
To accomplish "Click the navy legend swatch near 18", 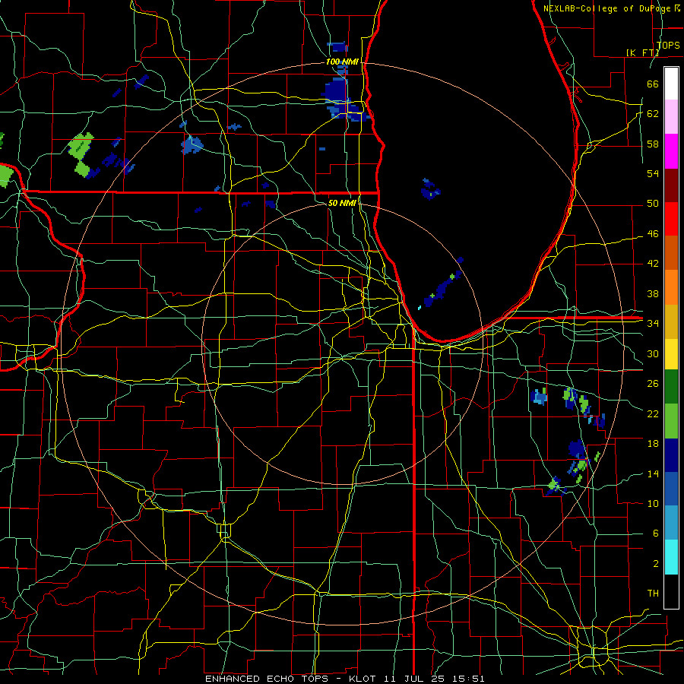I will (x=671, y=455).
